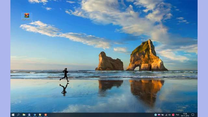Open the blue browser icon on taskbar
The width and height of the screenshot is (208, 117).
click(x=35, y=115)
